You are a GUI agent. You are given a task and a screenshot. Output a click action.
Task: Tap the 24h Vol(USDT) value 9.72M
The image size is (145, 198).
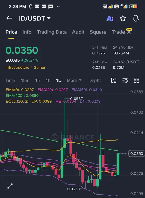[x=119, y=68]
